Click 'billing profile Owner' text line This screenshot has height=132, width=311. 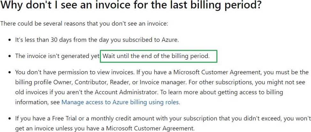tap(44, 82)
